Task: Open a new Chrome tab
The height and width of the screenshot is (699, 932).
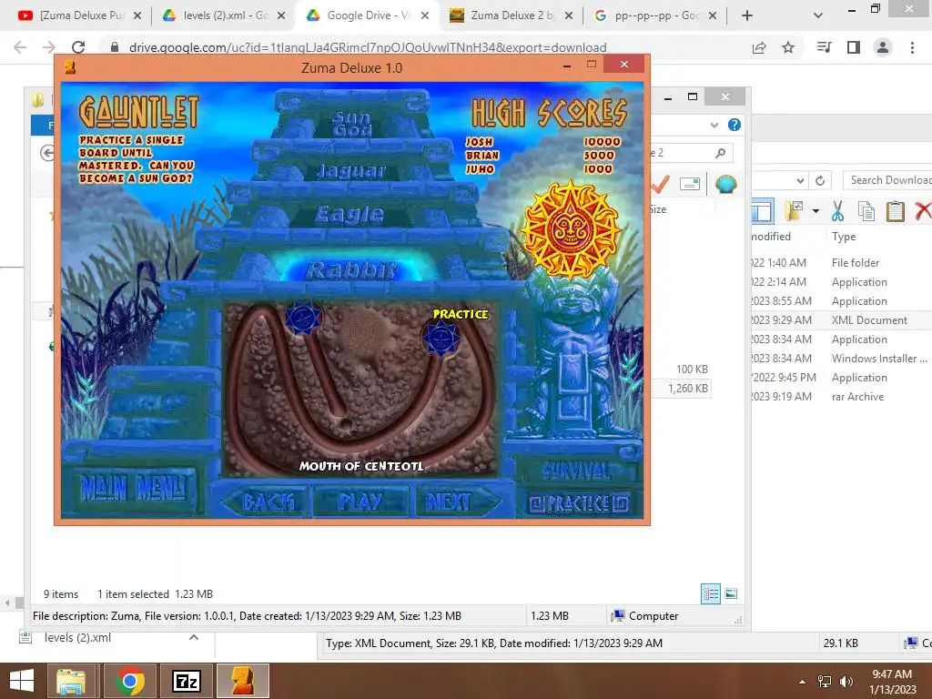Action: coord(747,15)
